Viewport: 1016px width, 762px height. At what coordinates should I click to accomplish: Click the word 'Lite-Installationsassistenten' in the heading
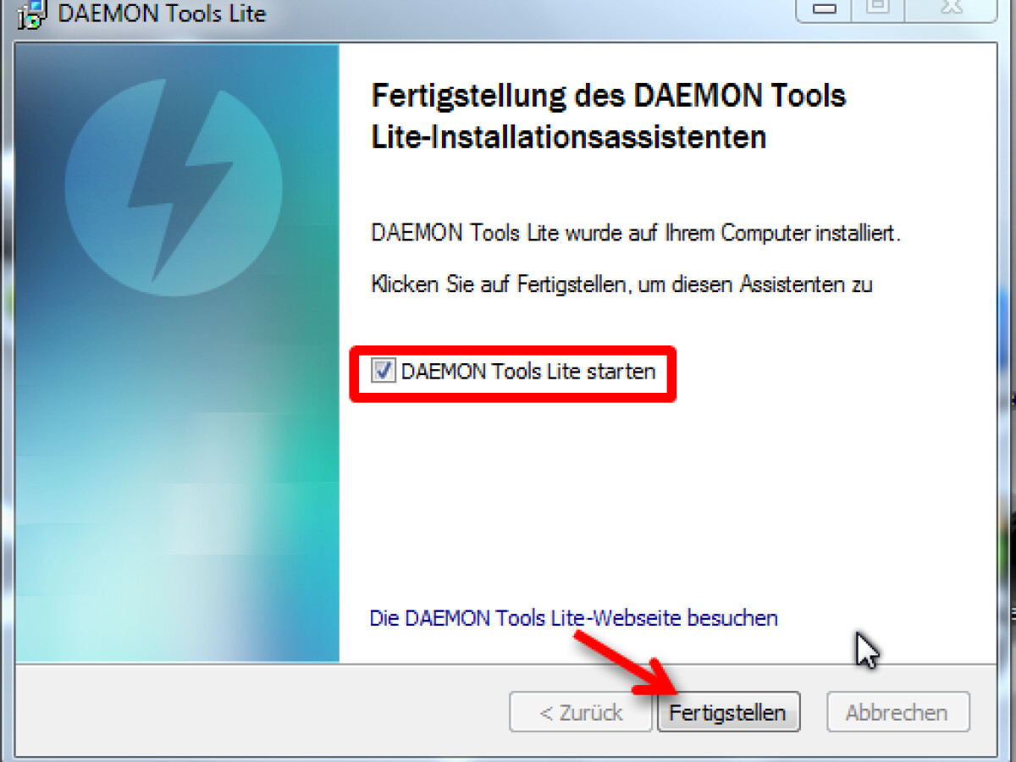(x=569, y=137)
